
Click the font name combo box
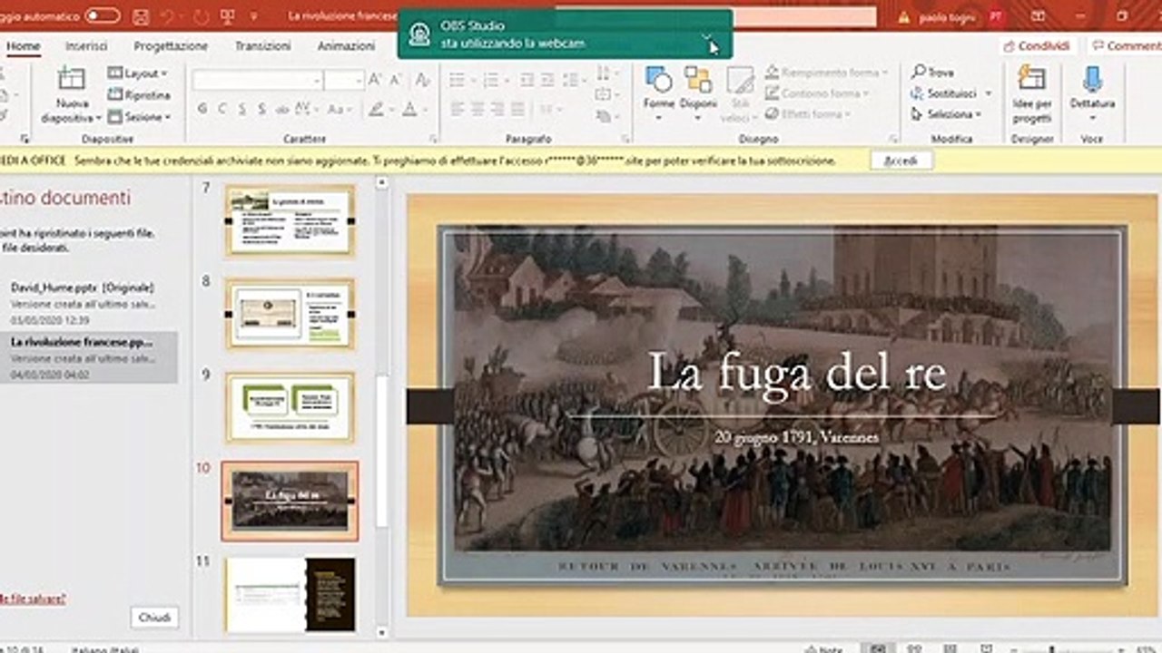coord(257,81)
